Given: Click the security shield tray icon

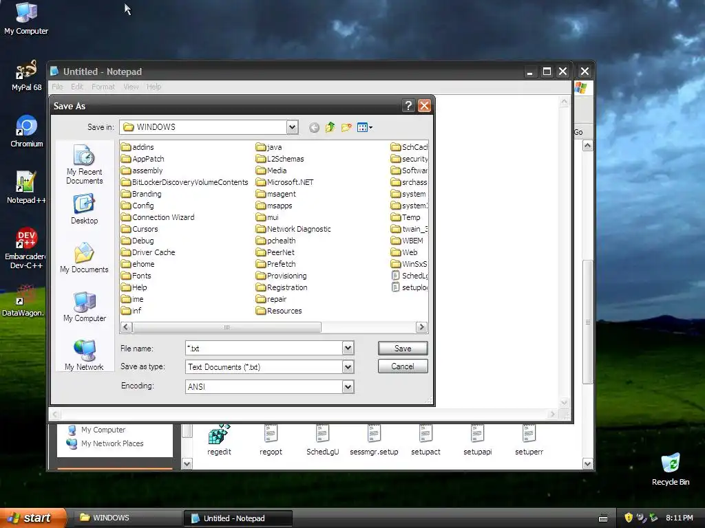Looking at the screenshot, I should click(x=629, y=518).
